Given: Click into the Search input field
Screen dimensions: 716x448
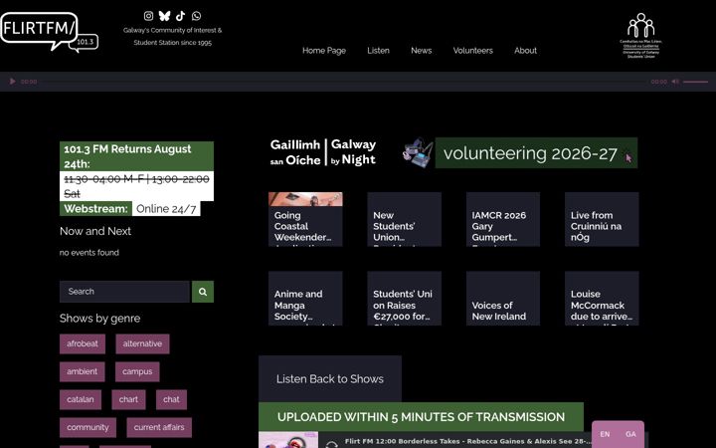Looking at the screenshot, I should tap(124, 292).
